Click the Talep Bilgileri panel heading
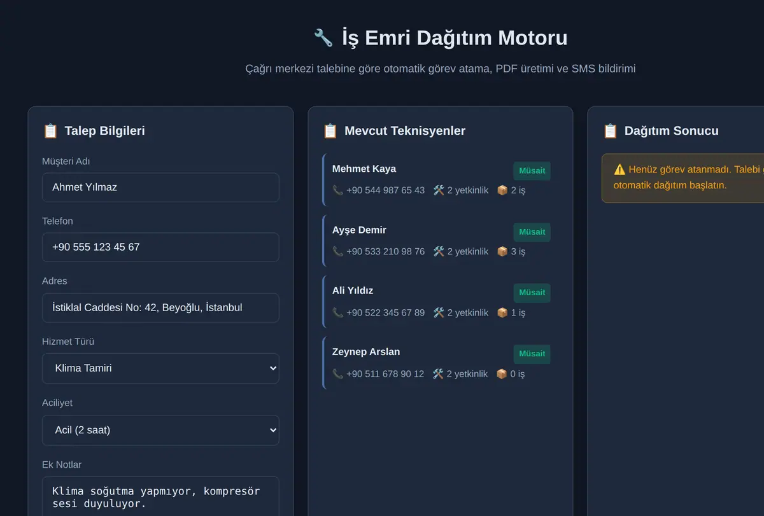This screenshot has height=516, width=764. pos(104,130)
